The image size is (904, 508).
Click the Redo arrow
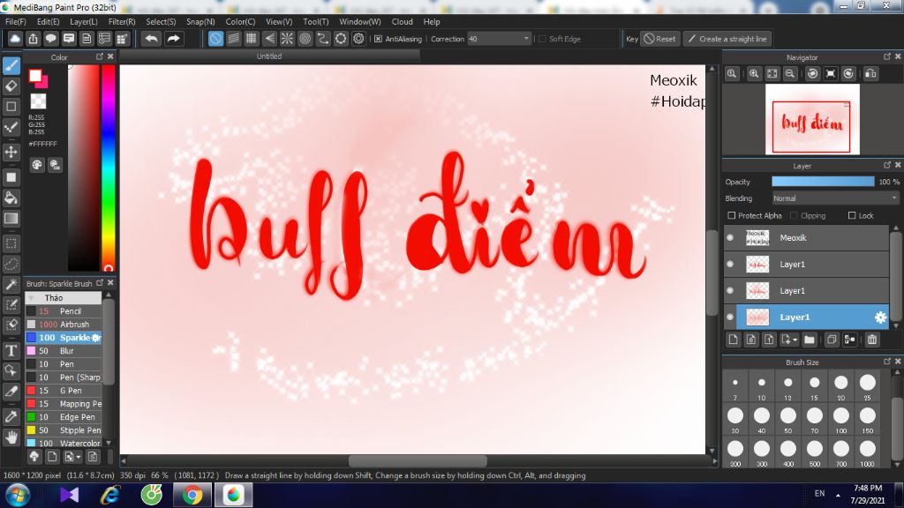[x=173, y=39]
